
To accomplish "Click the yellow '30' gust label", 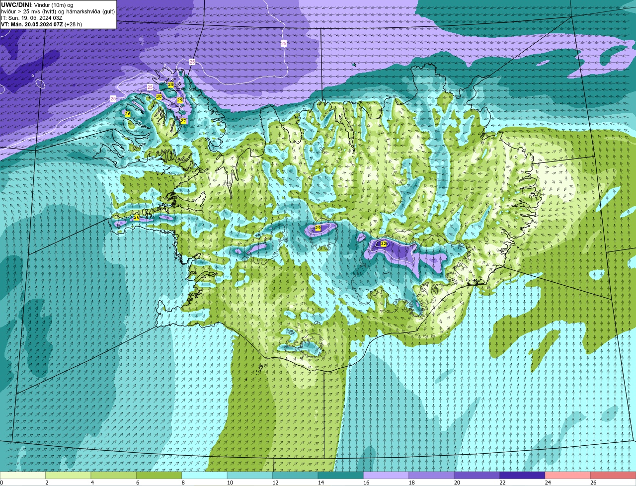I will 159,96.
